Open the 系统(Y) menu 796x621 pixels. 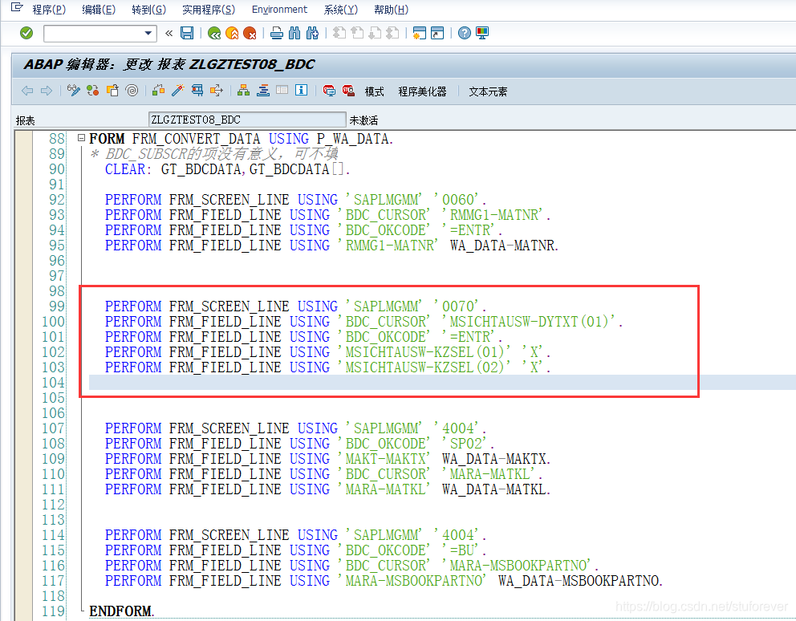pyautogui.click(x=341, y=10)
